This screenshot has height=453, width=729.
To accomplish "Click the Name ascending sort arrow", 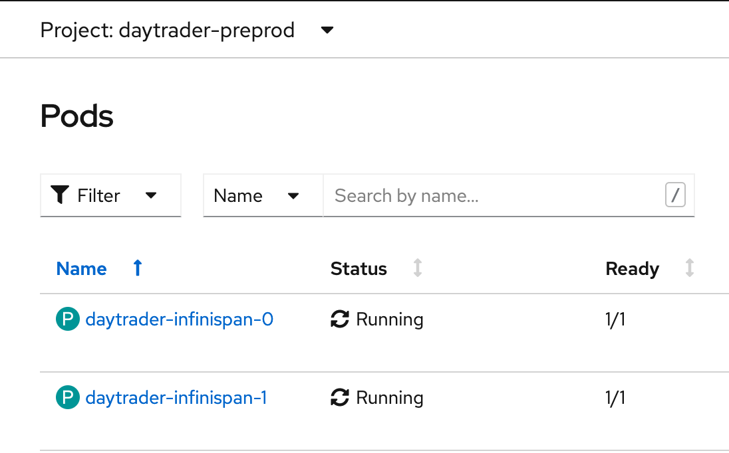I will point(138,268).
